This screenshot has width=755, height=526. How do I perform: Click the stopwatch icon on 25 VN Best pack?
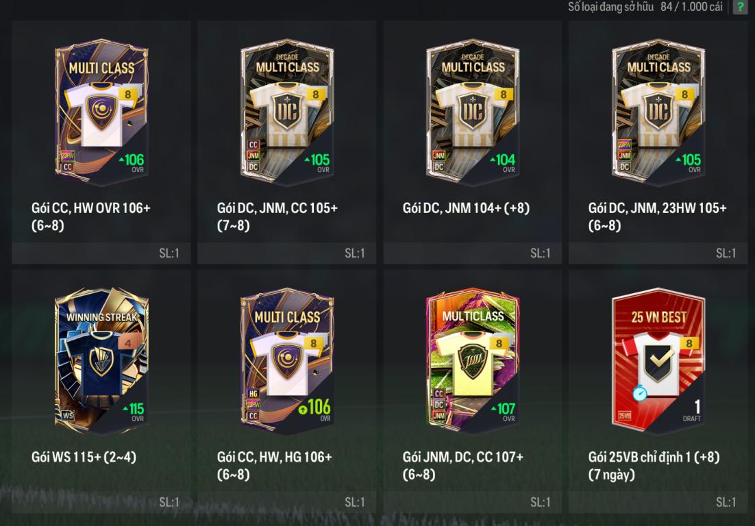click(x=640, y=393)
